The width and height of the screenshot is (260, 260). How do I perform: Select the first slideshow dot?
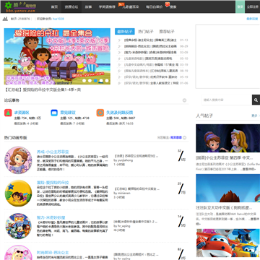[x=84, y=81]
